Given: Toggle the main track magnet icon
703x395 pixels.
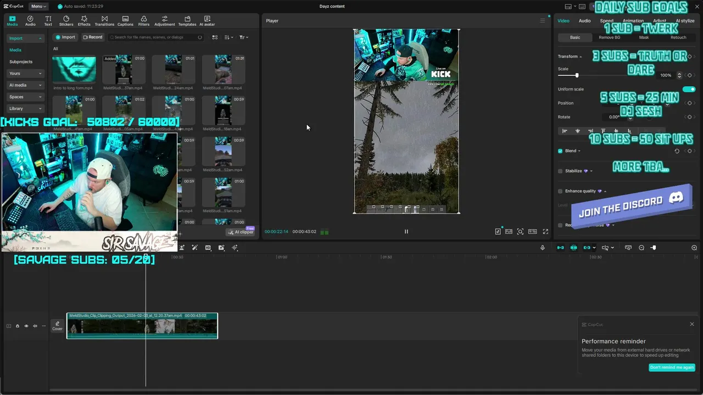Looking at the screenshot, I should point(560,248).
